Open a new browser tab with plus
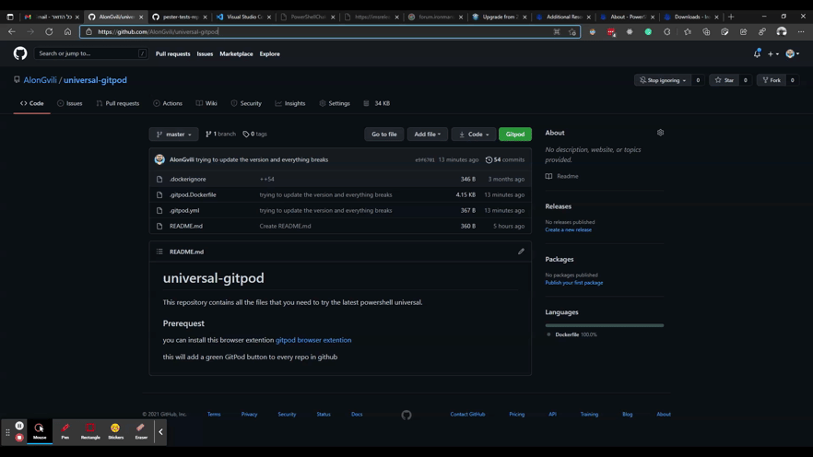 (x=731, y=17)
